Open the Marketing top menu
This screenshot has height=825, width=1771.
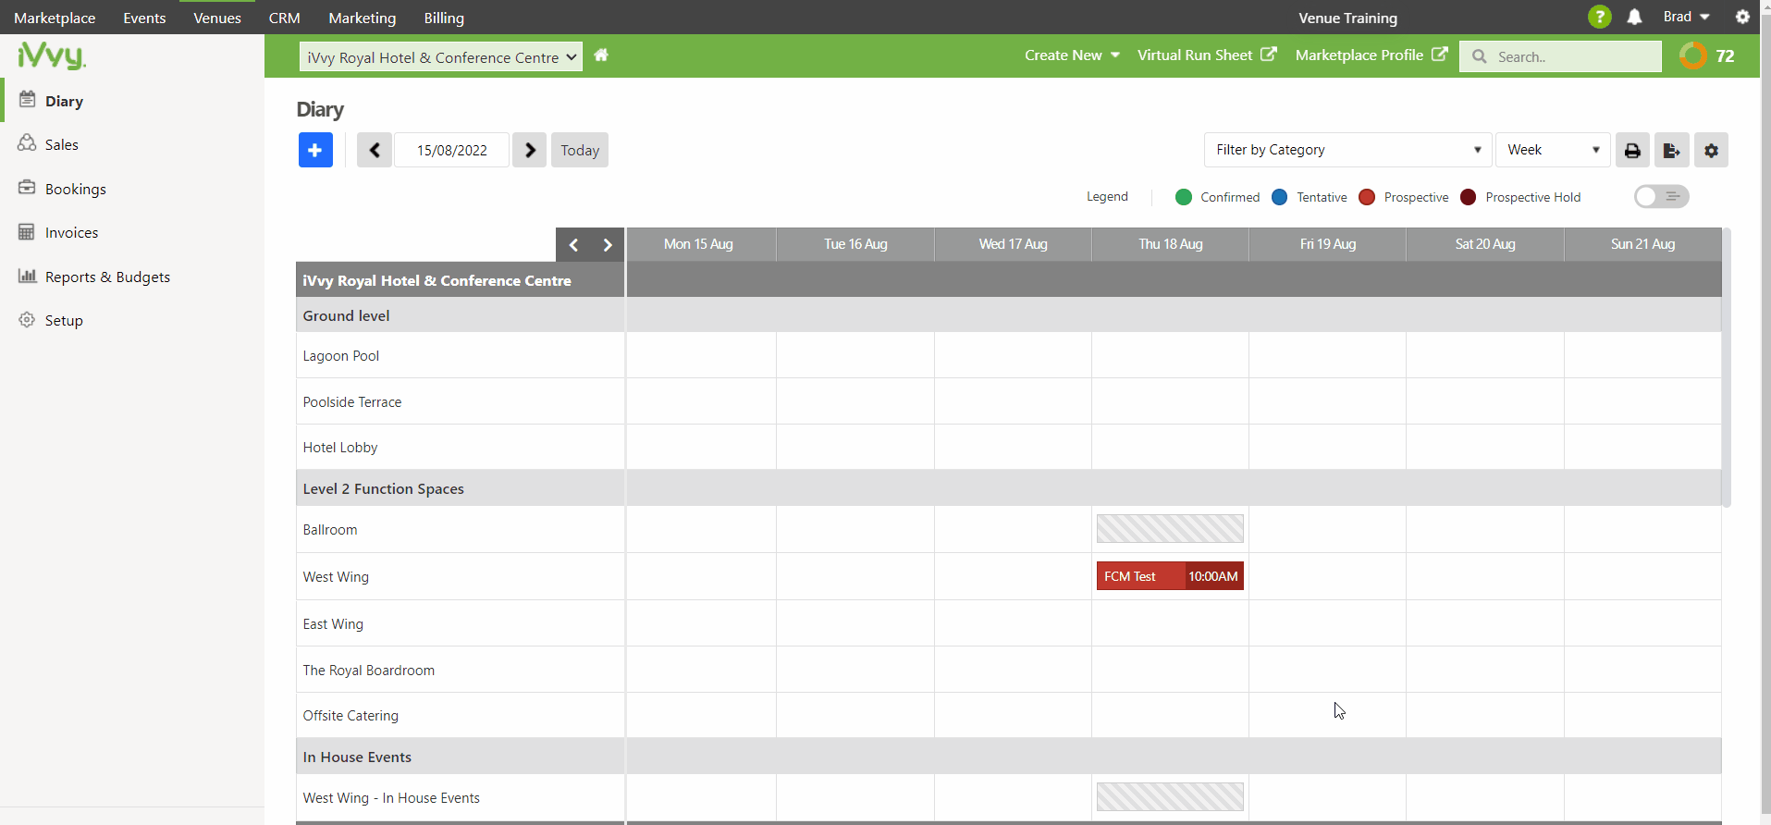click(362, 18)
